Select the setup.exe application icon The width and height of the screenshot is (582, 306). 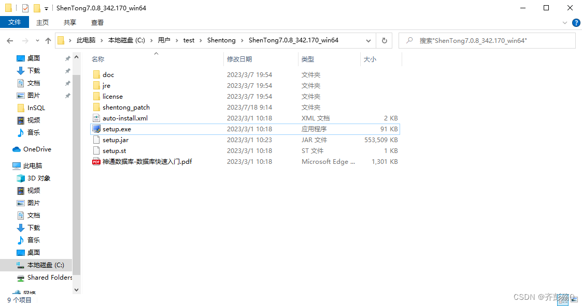[96, 129]
